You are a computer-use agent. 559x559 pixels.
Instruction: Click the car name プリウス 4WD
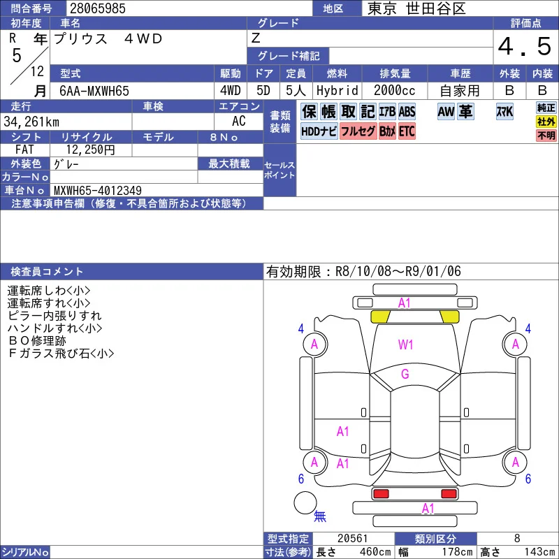tap(108, 38)
